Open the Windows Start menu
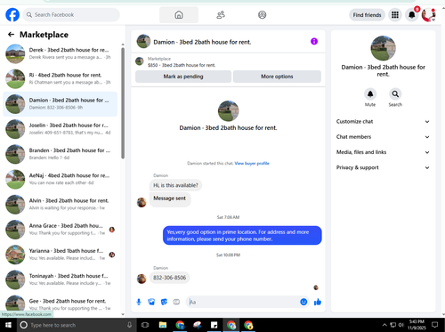 coord(8,325)
